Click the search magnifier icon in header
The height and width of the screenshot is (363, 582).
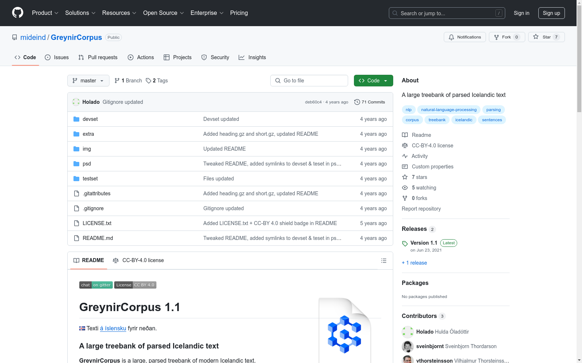click(395, 13)
